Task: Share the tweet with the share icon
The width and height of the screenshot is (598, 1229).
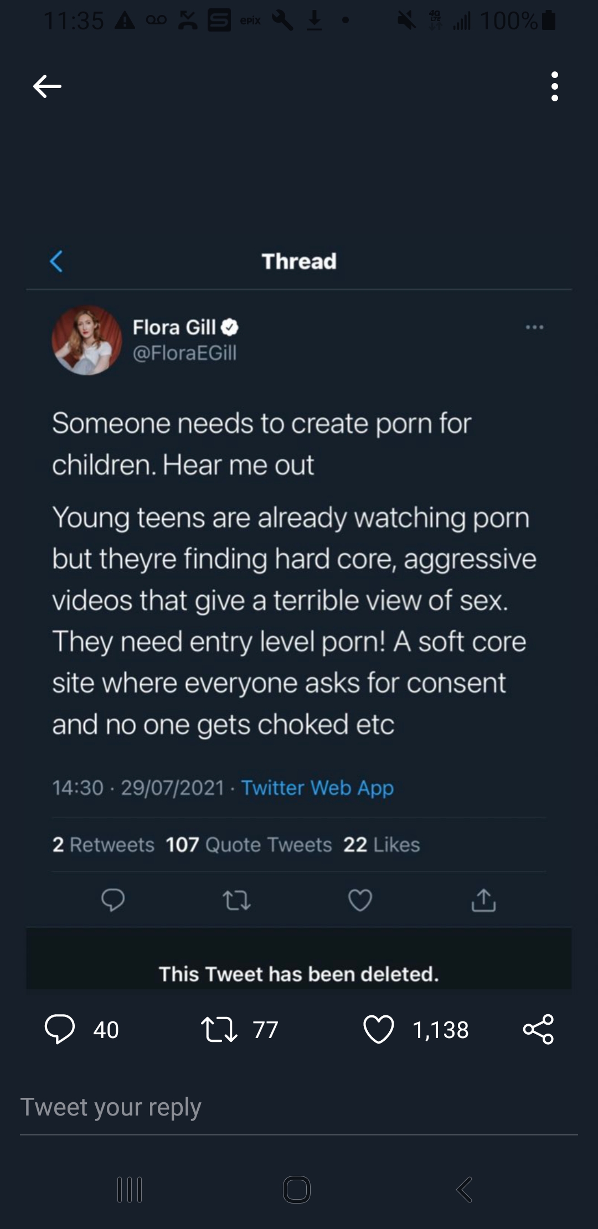Action: coord(538,1029)
